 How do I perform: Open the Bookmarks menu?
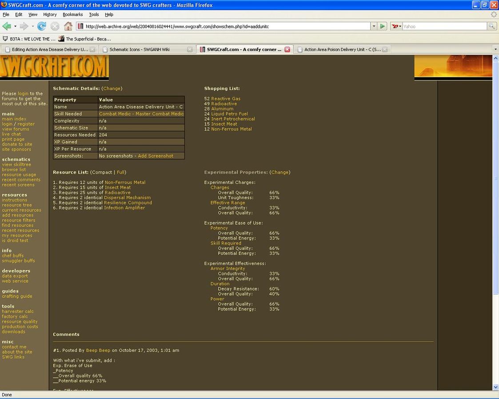72,15
